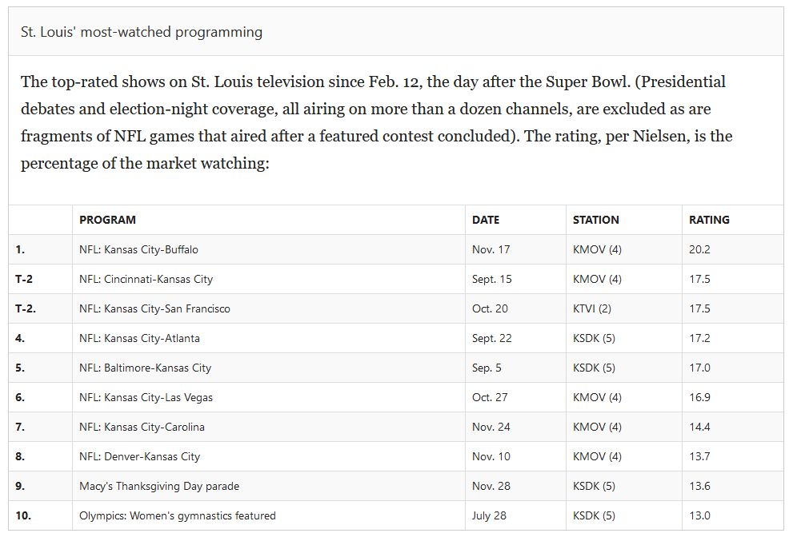797x541 pixels.
Task: Click NFL: Kansas City-San Francisco entry
Action: tap(154, 308)
